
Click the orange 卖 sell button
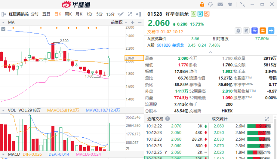tap(263, 31)
